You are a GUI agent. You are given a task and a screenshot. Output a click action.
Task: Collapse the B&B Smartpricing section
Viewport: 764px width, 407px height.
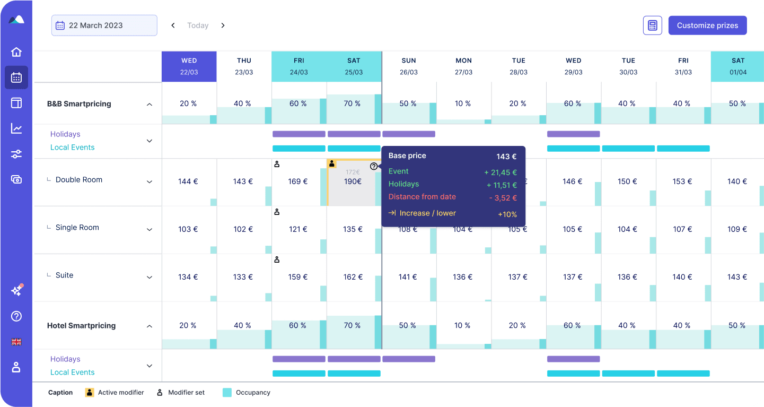[149, 104]
